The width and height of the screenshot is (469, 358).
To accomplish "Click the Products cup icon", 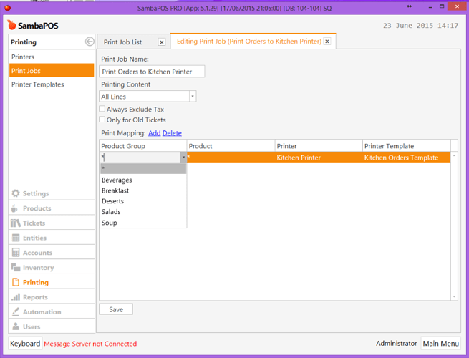I will [x=14, y=208].
